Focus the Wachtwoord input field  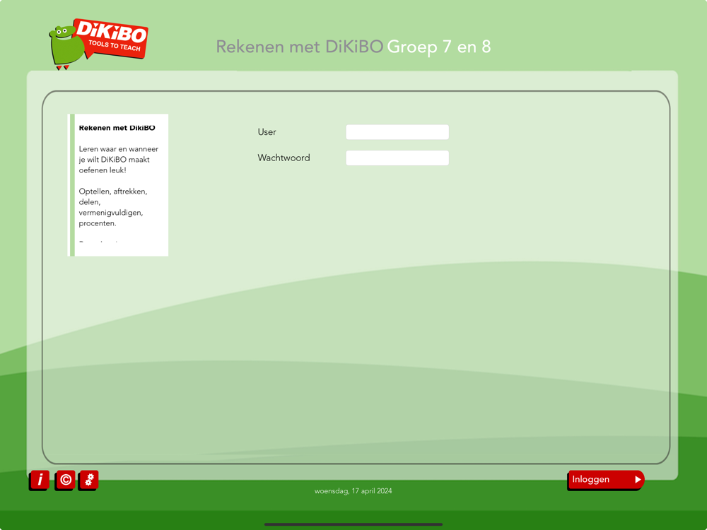(x=397, y=158)
